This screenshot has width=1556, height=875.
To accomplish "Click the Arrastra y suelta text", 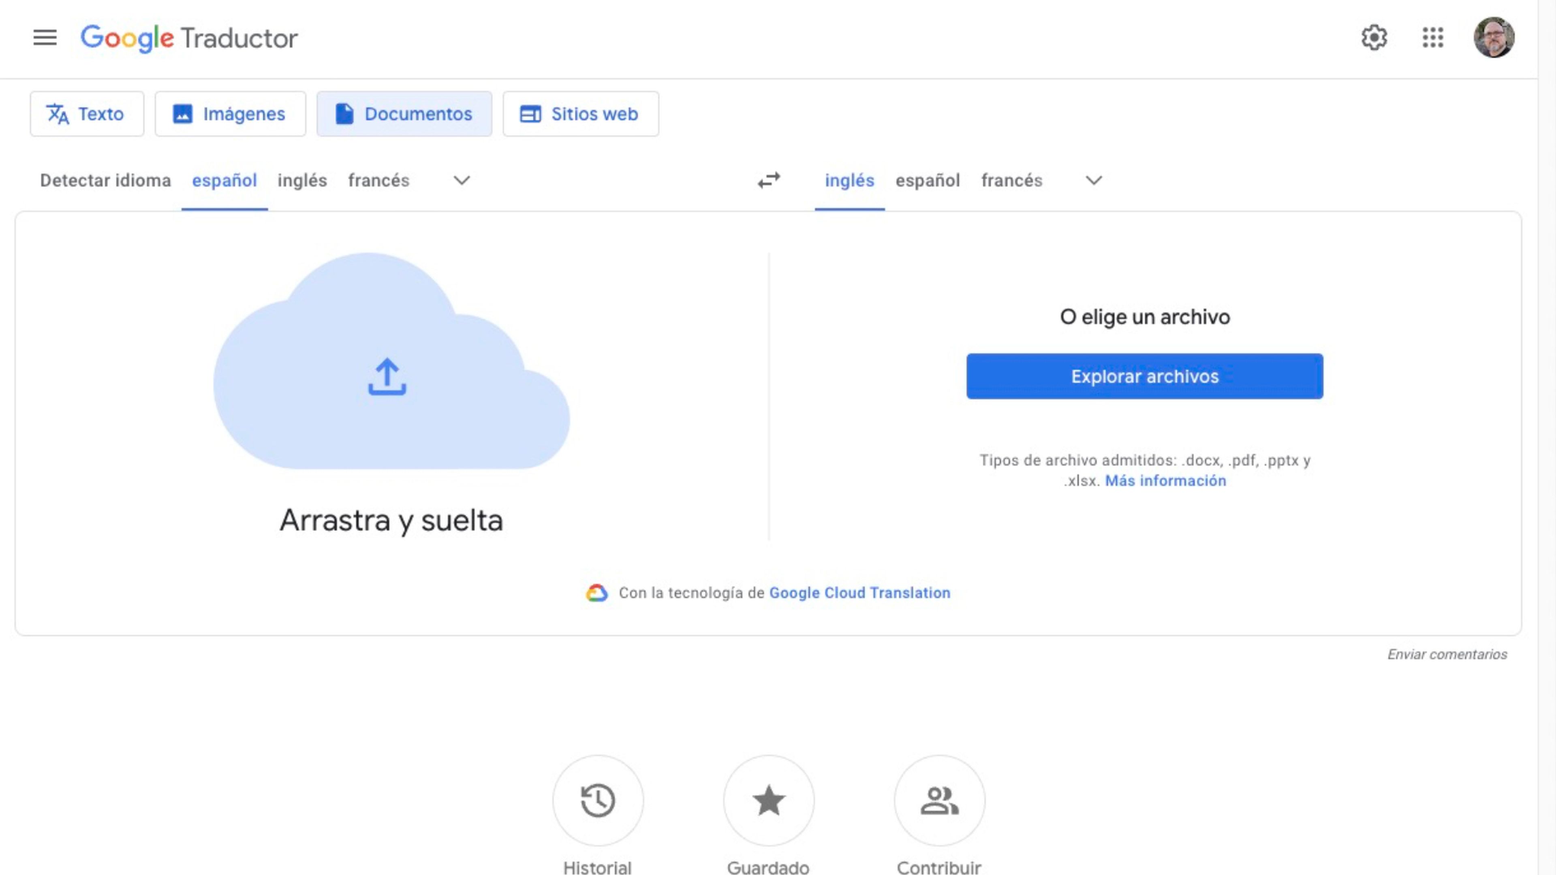I will click(391, 521).
